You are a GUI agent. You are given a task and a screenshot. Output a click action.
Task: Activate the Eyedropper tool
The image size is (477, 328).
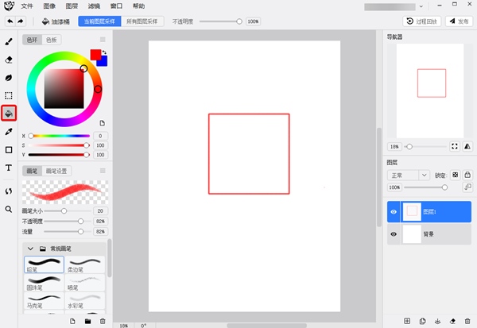pos(9,131)
